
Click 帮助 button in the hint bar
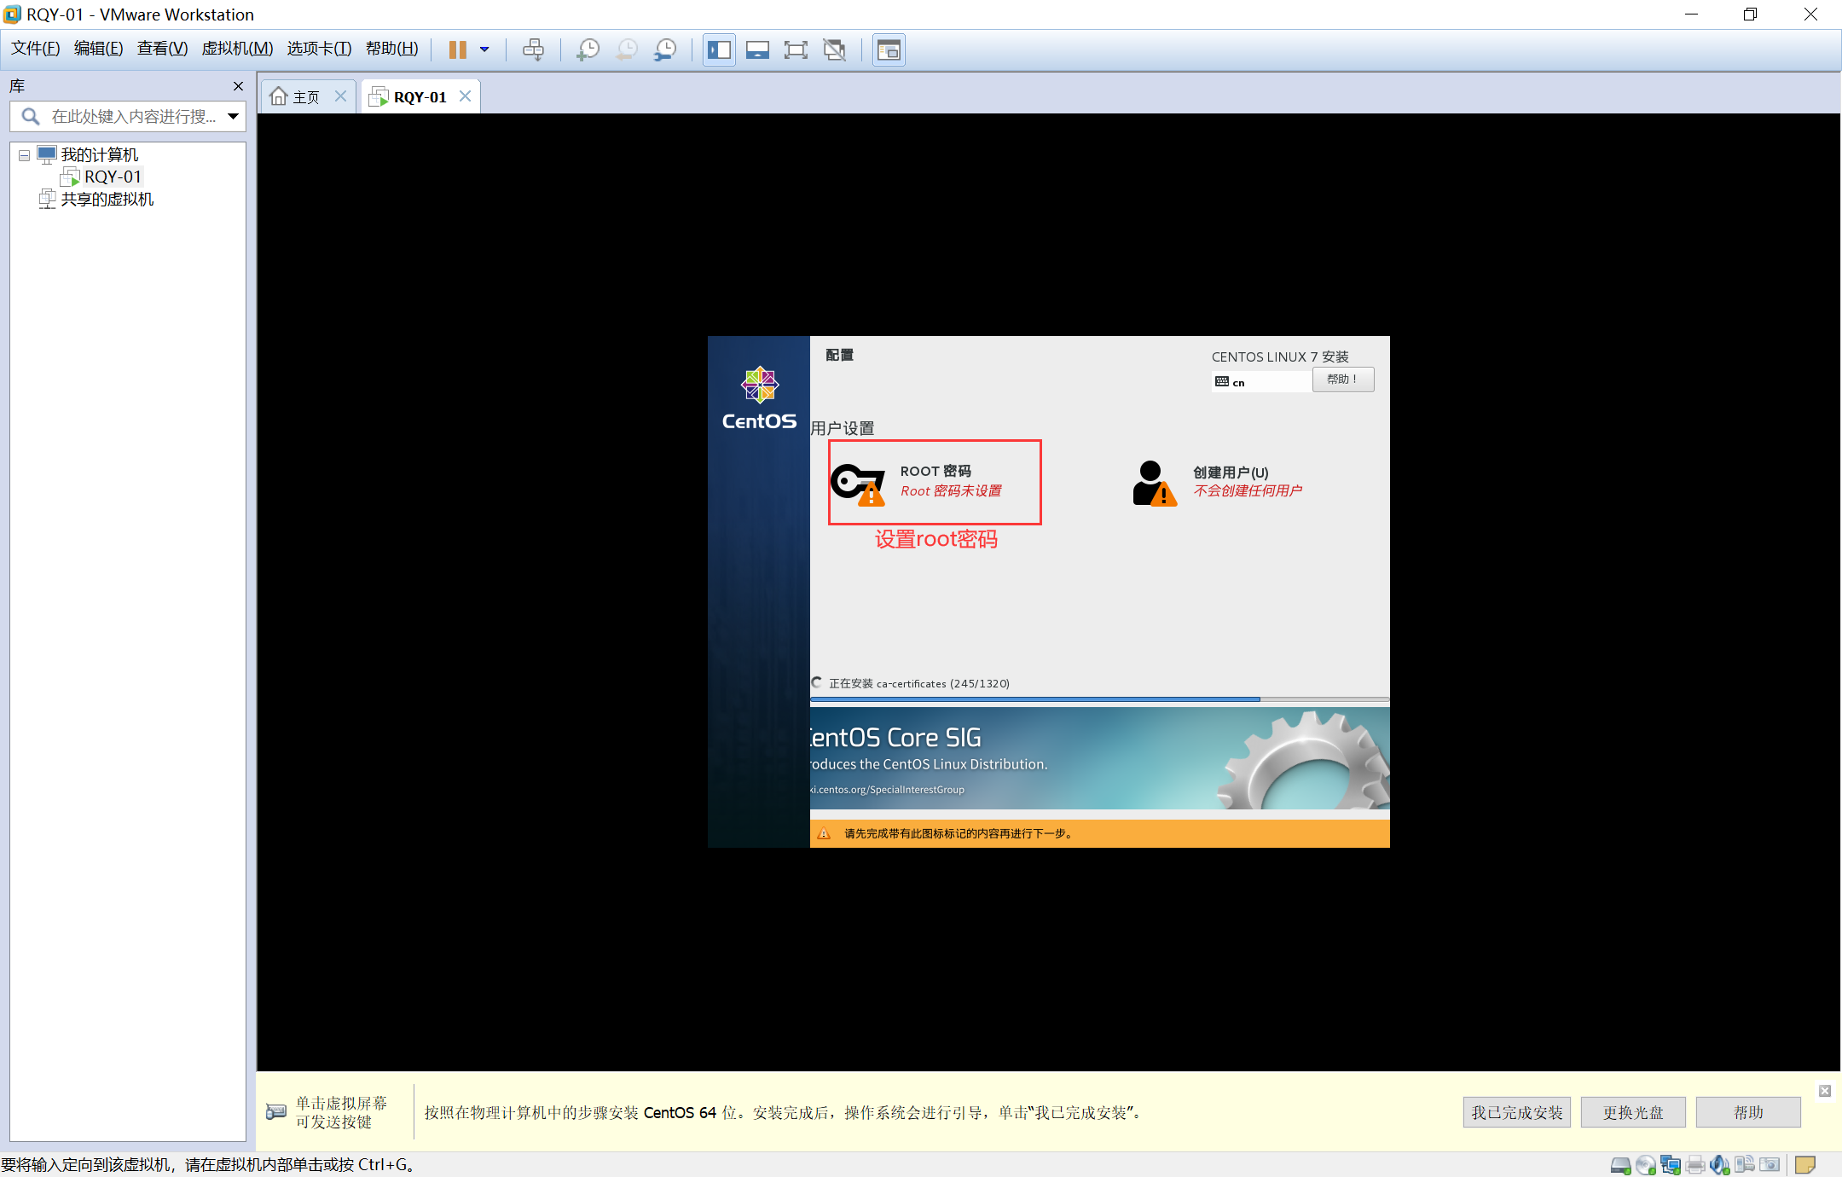pos(1748,1112)
